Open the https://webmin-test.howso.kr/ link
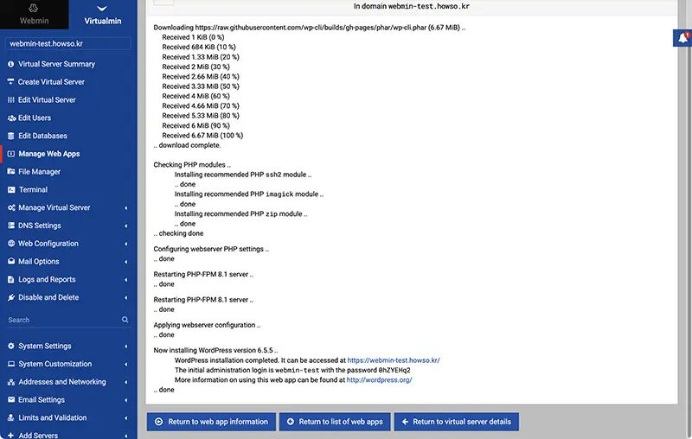 point(394,360)
